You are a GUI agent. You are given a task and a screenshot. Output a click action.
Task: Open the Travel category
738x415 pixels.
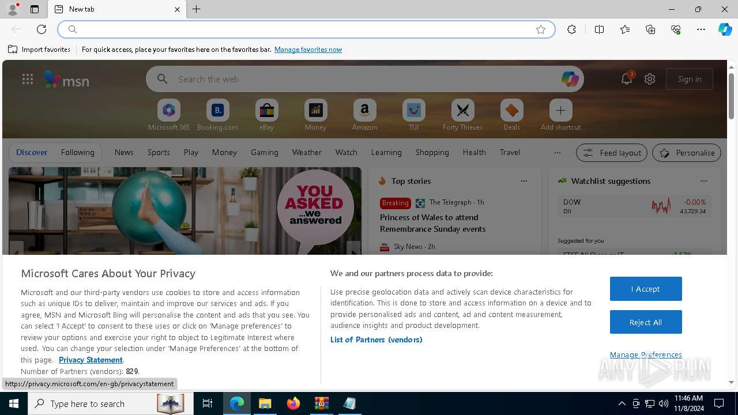pos(510,152)
